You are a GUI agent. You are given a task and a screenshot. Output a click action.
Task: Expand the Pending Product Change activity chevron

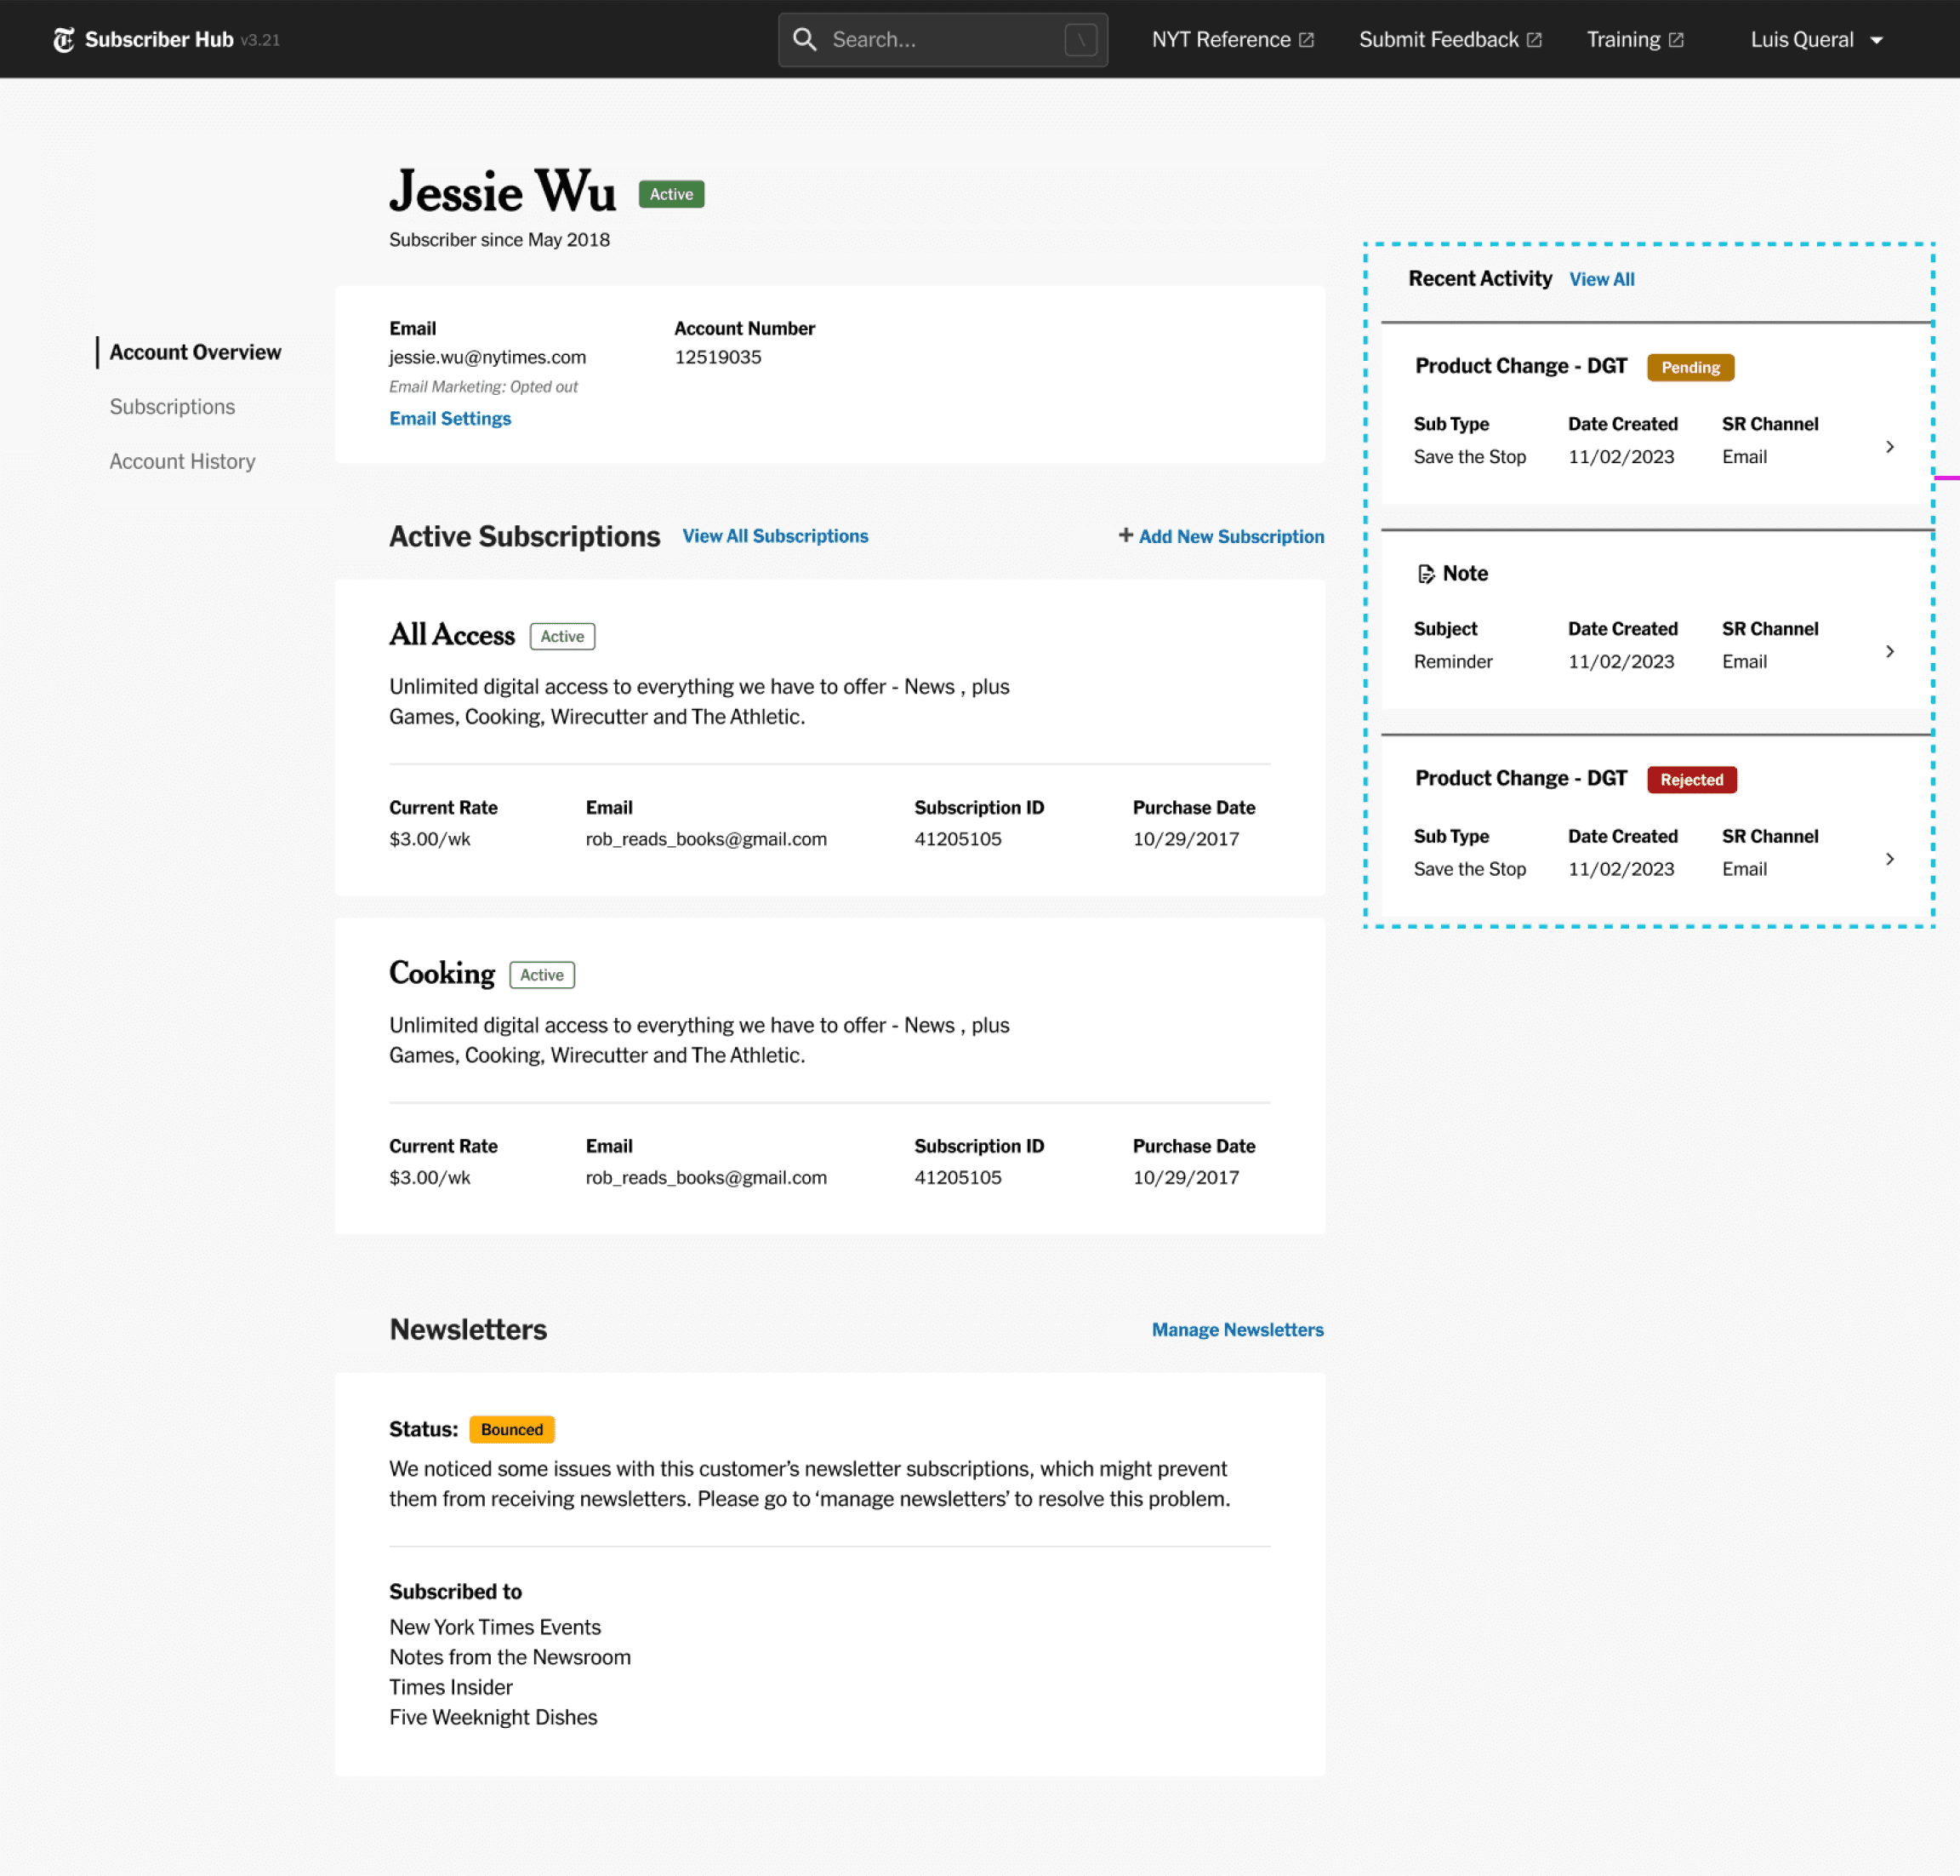tap(1889, 447)
